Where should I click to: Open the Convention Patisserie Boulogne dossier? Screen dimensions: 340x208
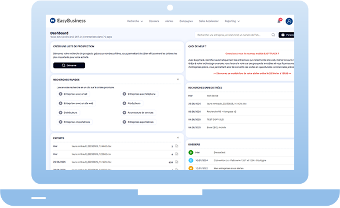click(240, 161)
